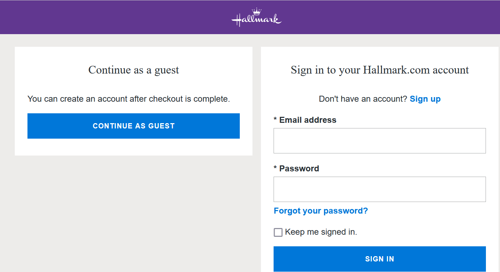Focus the Email address input field
500x272 pixels.
380,141
